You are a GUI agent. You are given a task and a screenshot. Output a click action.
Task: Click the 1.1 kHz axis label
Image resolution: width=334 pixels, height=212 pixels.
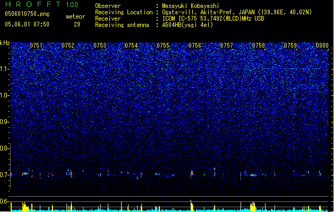point(4,69)
